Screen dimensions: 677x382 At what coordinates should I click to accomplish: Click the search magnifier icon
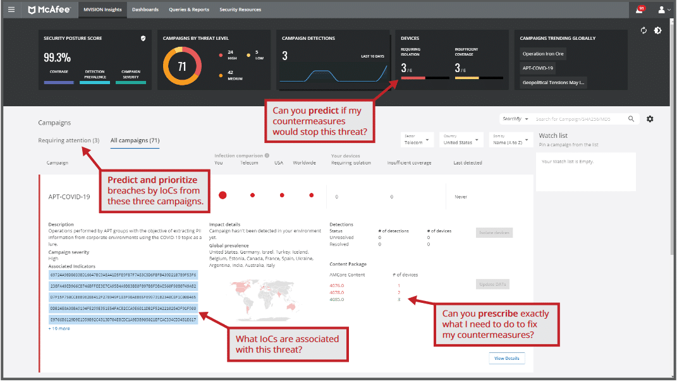pyautogui.click(x=631, y=119)
